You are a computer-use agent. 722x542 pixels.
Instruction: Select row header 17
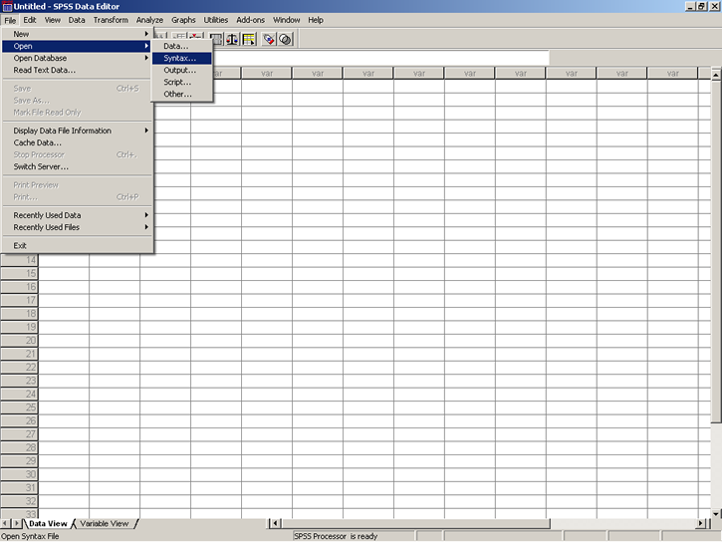[x=19, y=300]
